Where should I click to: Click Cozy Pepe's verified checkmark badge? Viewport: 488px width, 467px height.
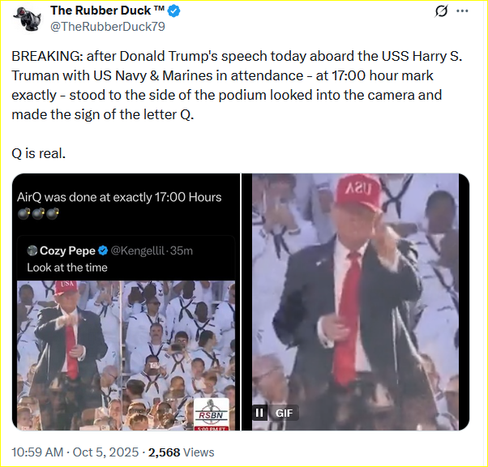pyautogui.click(x=103, y=251)
